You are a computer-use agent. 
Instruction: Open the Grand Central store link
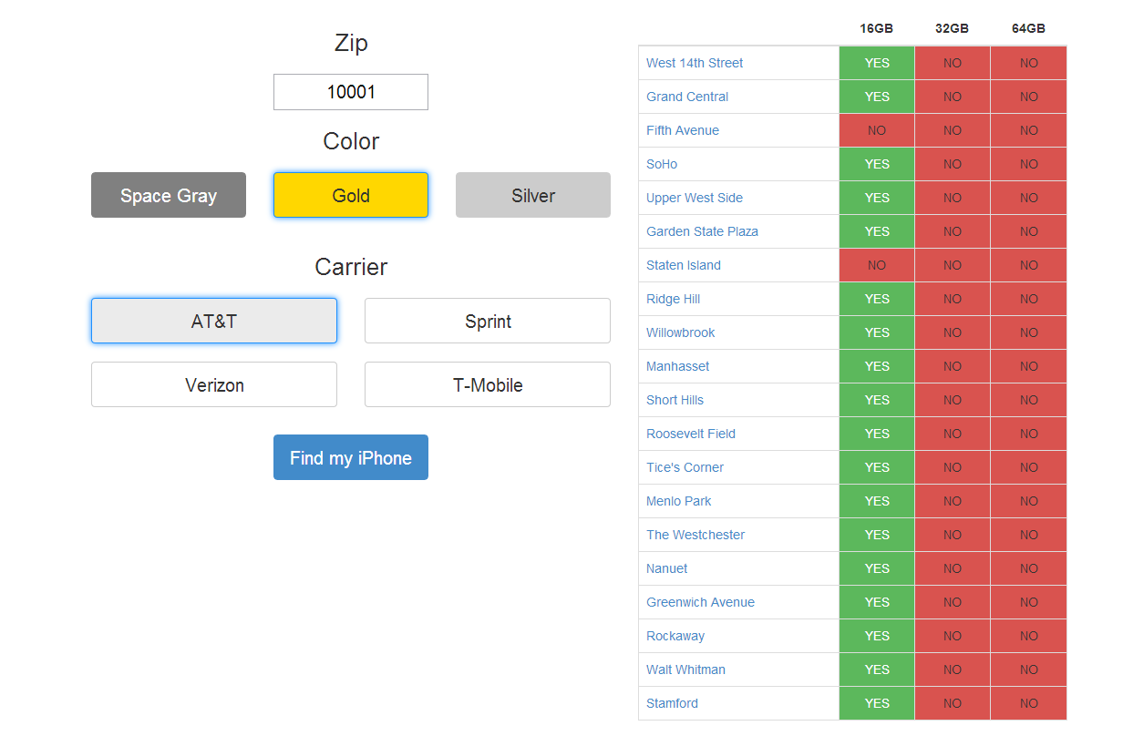(x=687, y=97)
